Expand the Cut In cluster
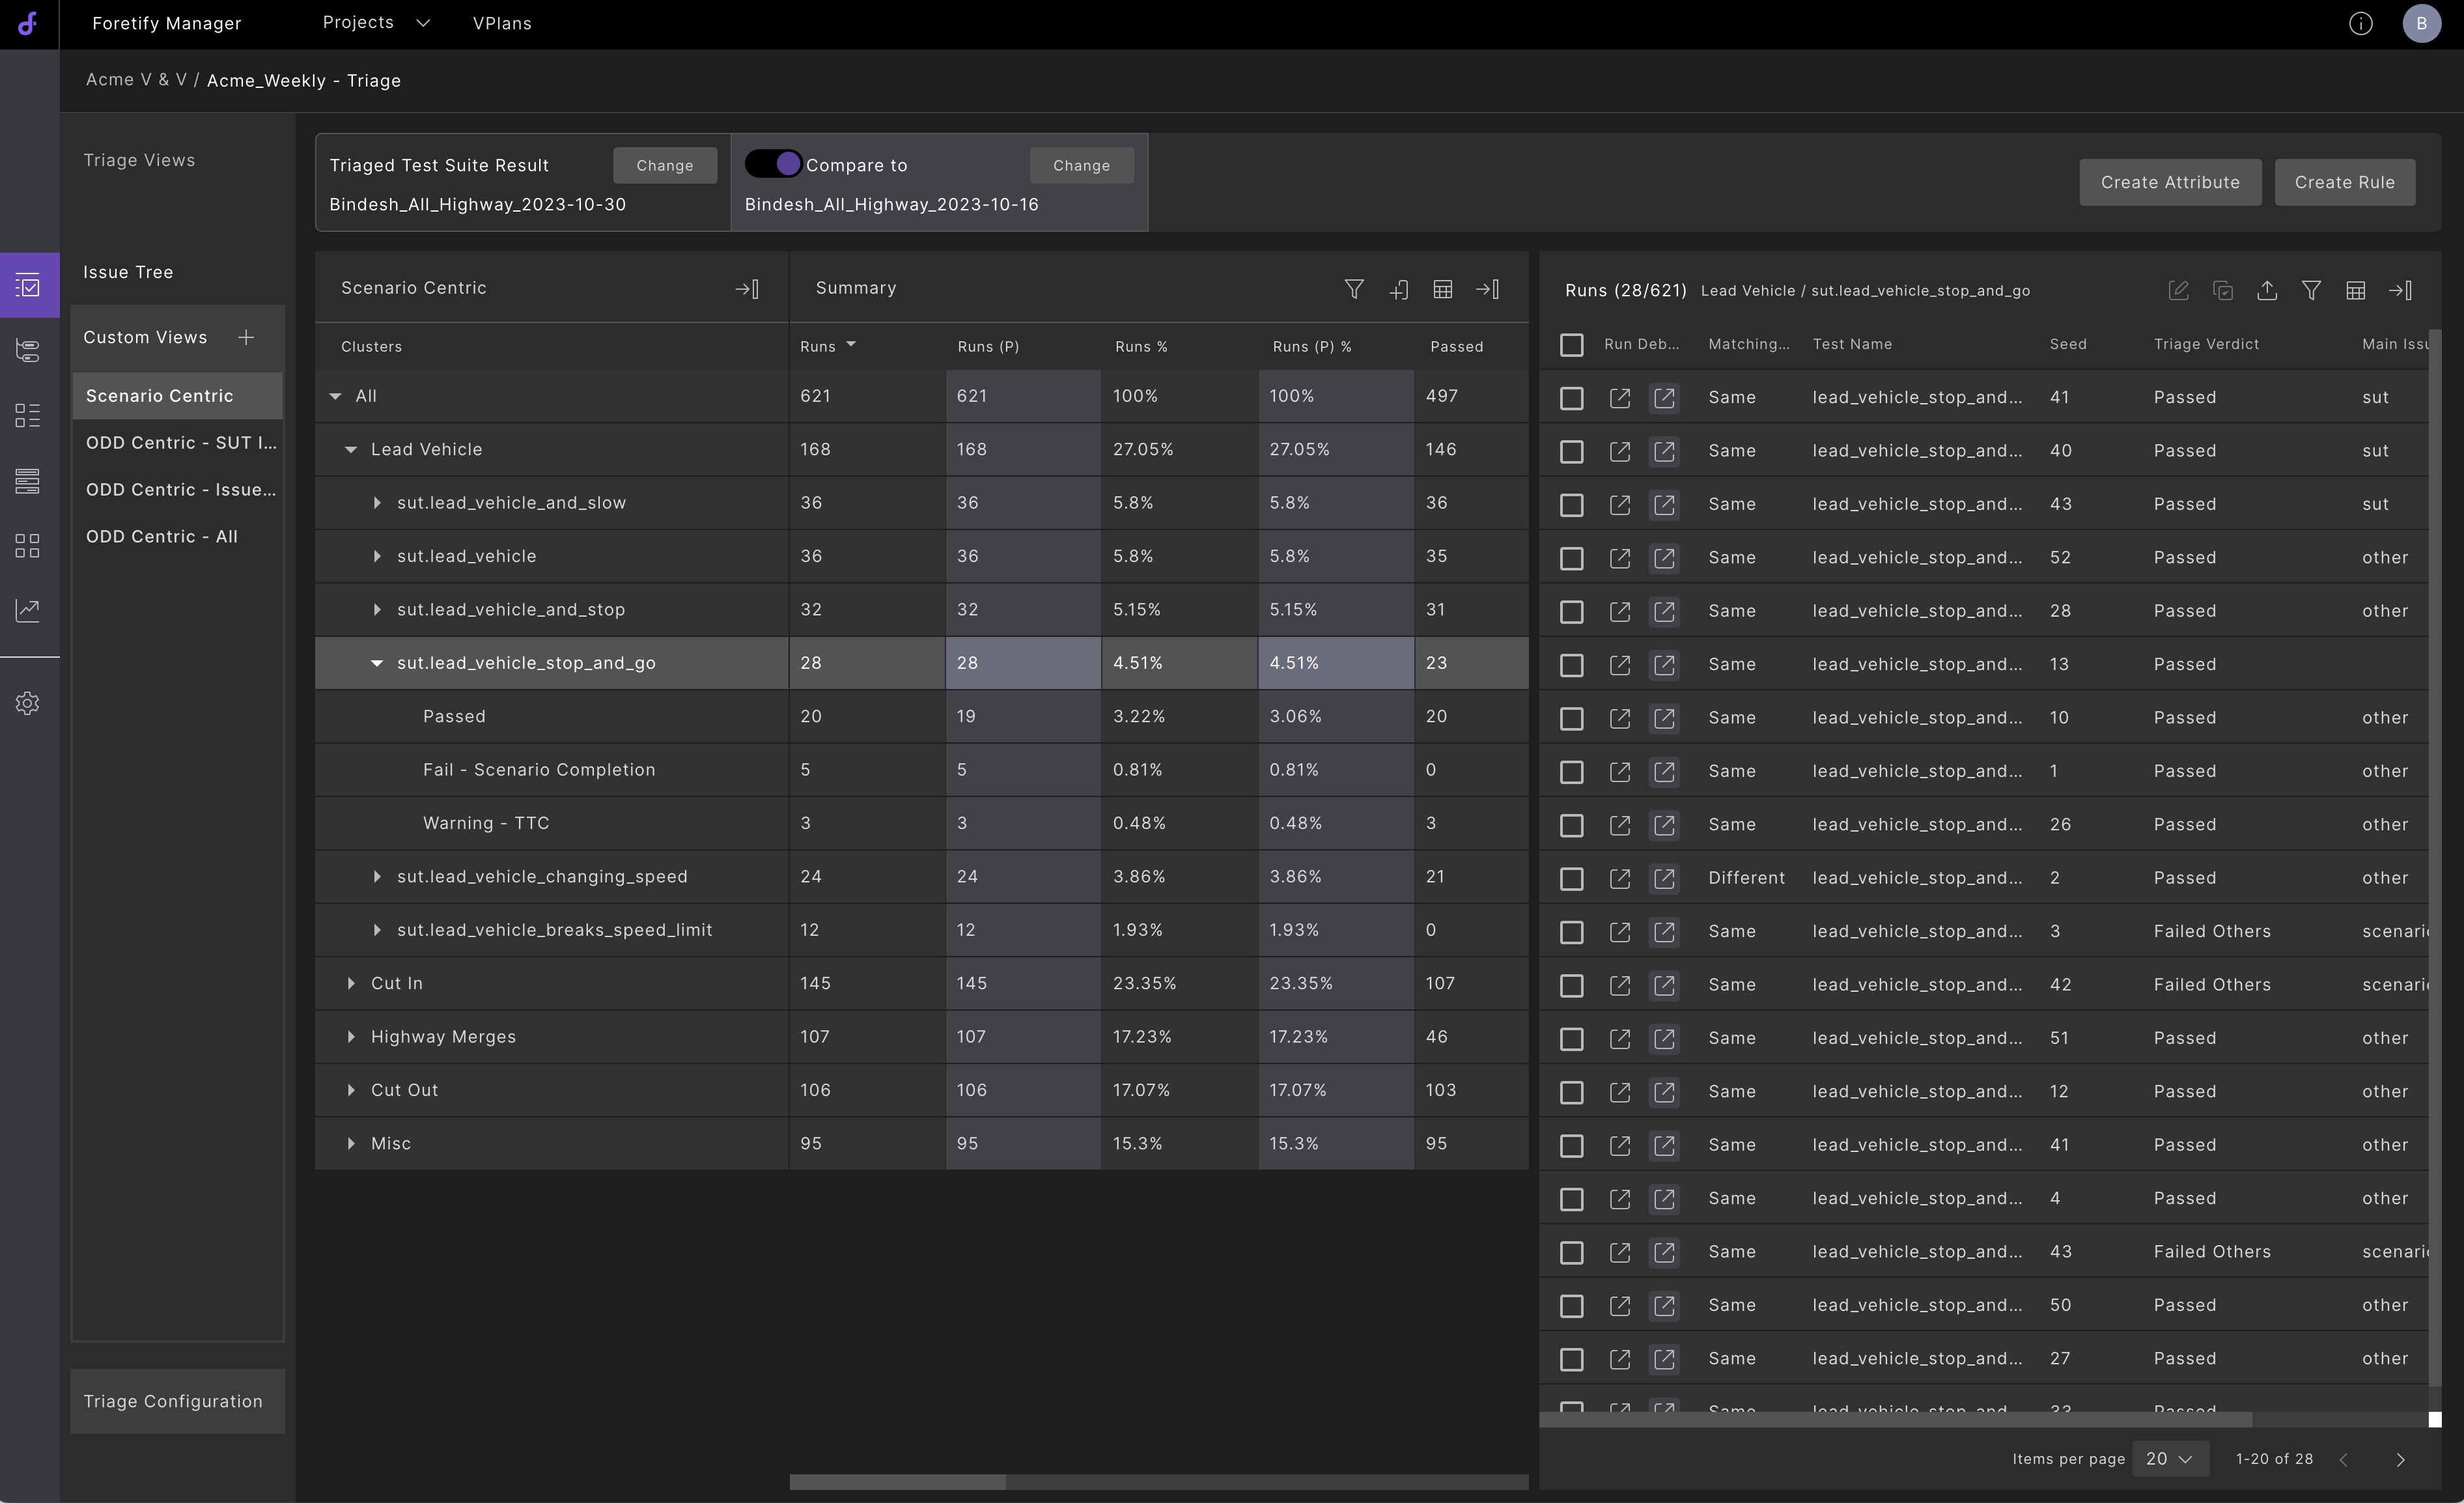 coord(351,984)
